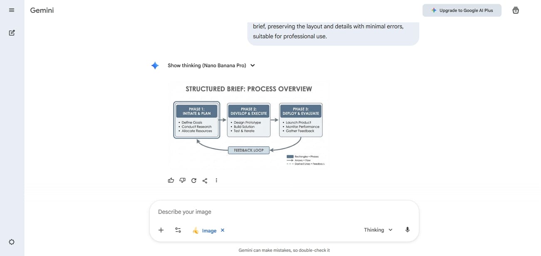Open the hamburger main menu
Viewport: 541px width, 256px height.
12,10
